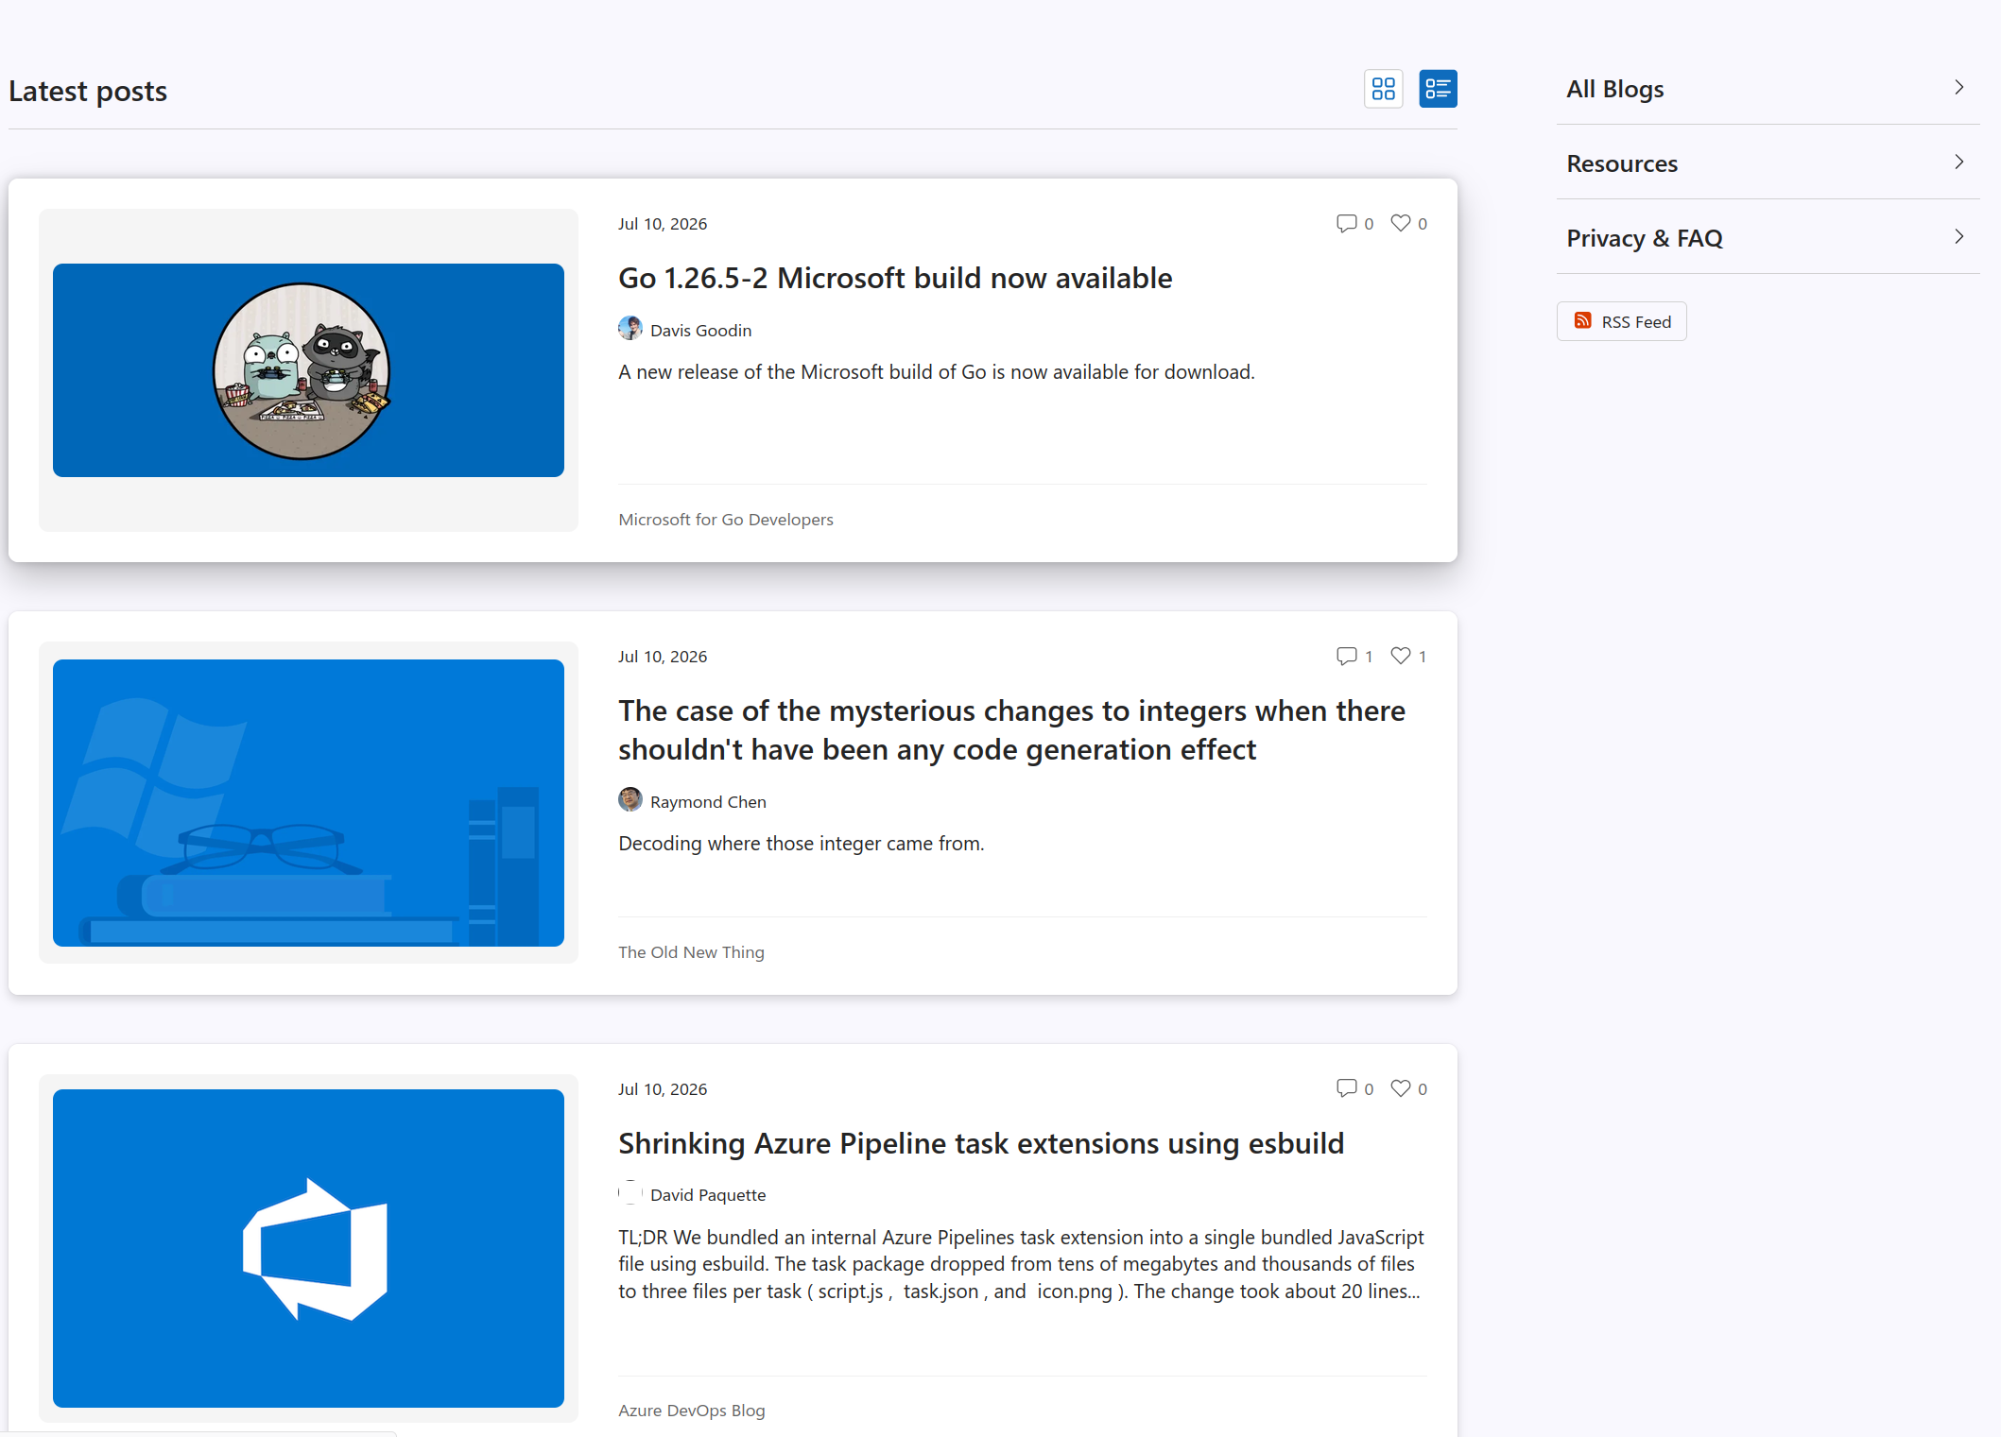The width and height of the screenshot is (2001, 1437).
Task: Go to Azure DevOps Blog
Action: [x=691, y=1411]
